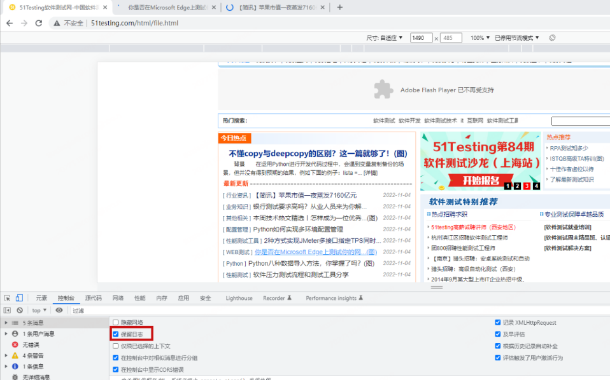Close the Apple market value tab
This screenshot has height=380, width=610.
click(322, 8)
